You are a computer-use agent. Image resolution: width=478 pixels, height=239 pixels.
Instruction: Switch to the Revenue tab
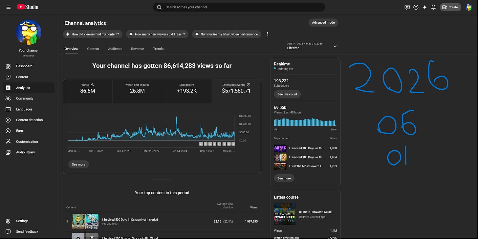coord(138,49)
